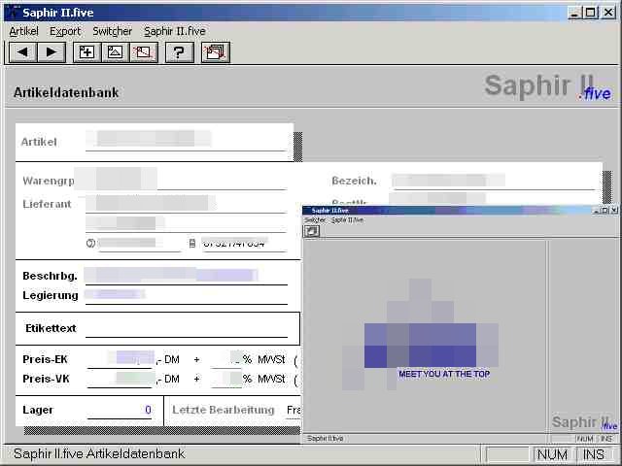Close the small Saphir II.five window
The height and width of the screenshot is (466, 622).
[x=614, y=210]
